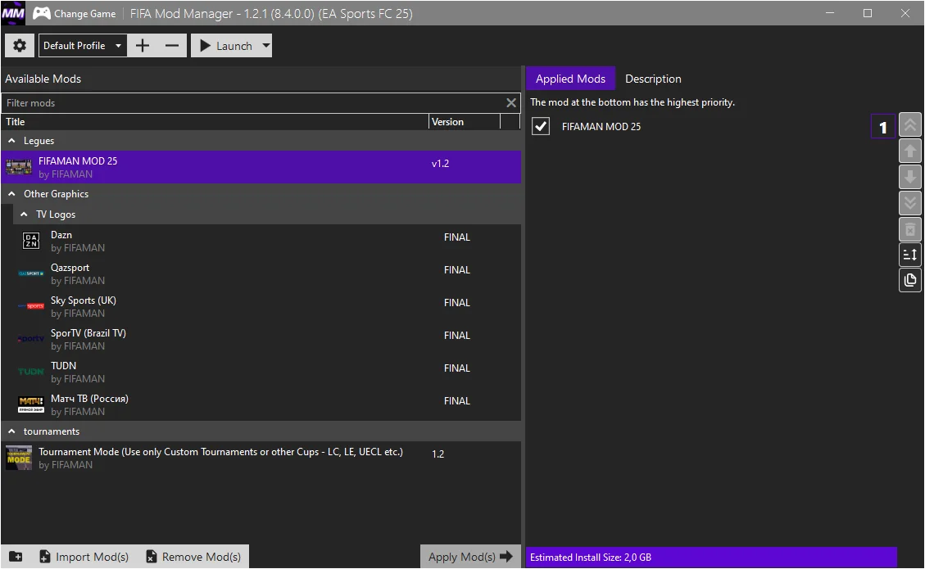Collapse the Legues category
Viewport: 925px width, 569px height.
pyautogui.click(x=11, y=141)
